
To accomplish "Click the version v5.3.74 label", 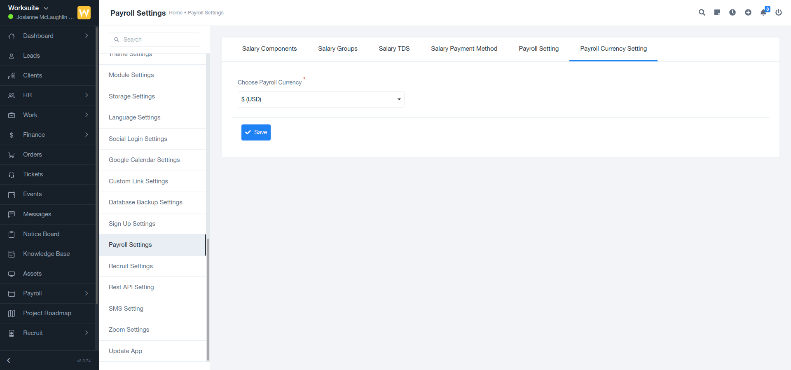I will point(84,361).
